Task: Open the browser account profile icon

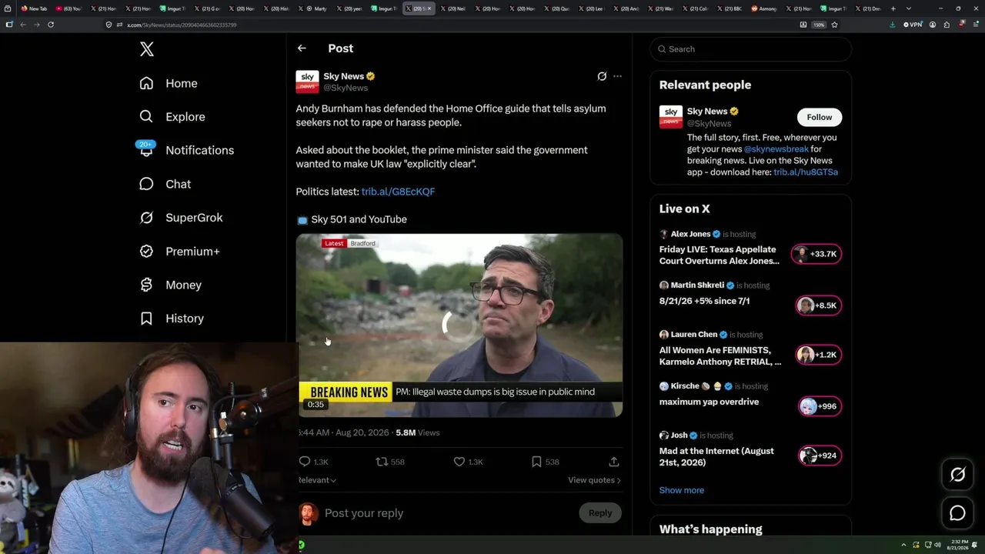Action: (x=933, y=25)
